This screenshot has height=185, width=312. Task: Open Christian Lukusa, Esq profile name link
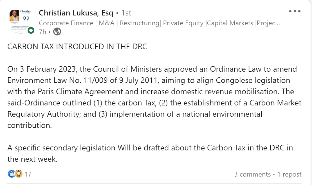[76, 13]
